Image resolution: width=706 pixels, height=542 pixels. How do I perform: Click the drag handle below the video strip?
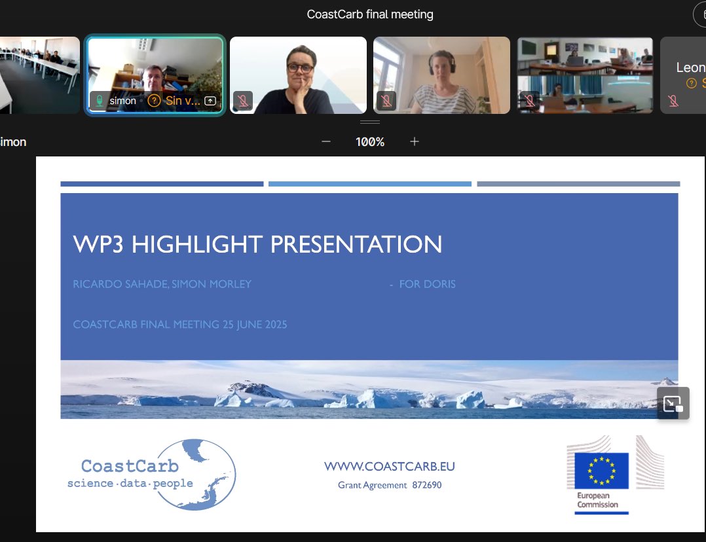coord(370,122)
